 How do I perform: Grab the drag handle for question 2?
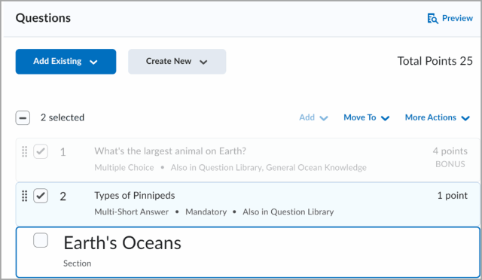coord(25,196)
